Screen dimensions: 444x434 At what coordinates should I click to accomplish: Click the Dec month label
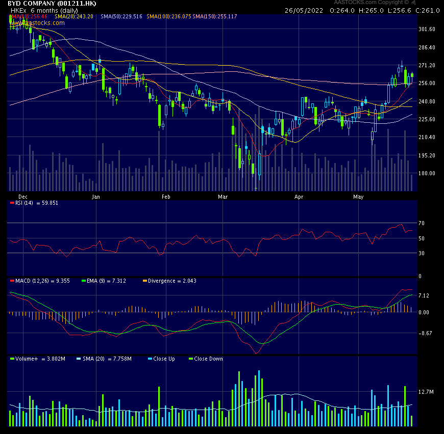pyautogui.click(x=22, y=197)
